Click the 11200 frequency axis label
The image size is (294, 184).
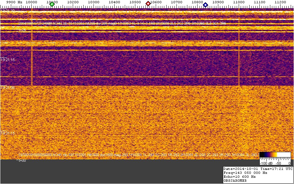(280, 2)
